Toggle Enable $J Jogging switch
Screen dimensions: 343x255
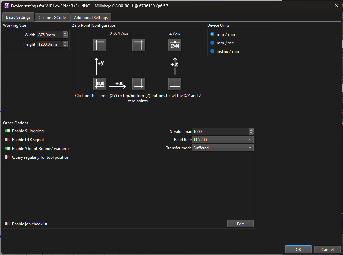(7, 131)
